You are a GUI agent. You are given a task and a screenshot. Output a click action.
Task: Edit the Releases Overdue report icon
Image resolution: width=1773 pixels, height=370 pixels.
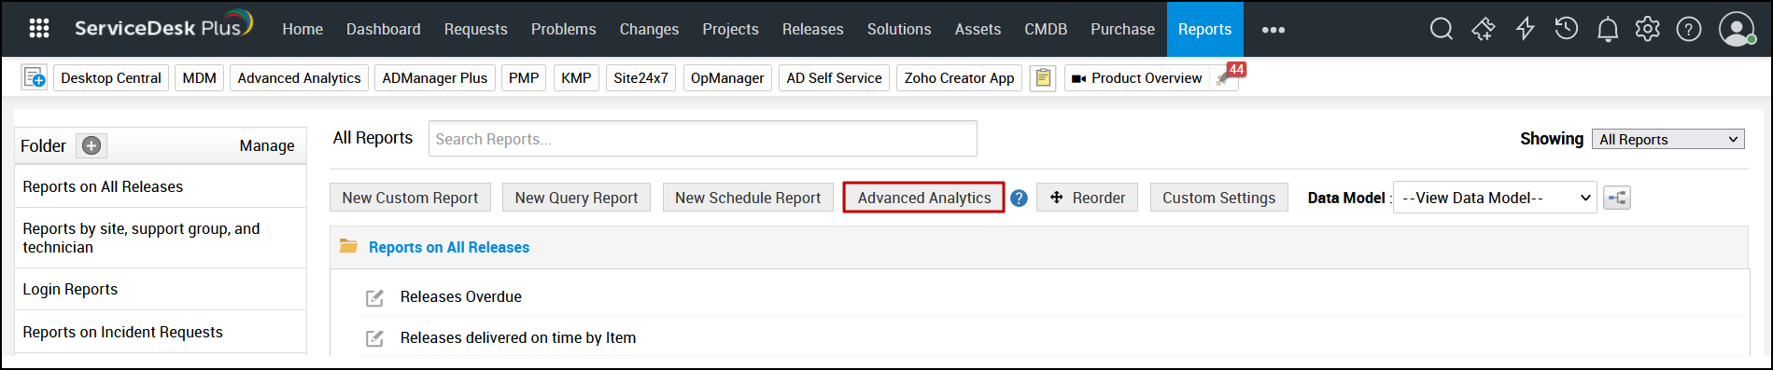tap(374, 297)
